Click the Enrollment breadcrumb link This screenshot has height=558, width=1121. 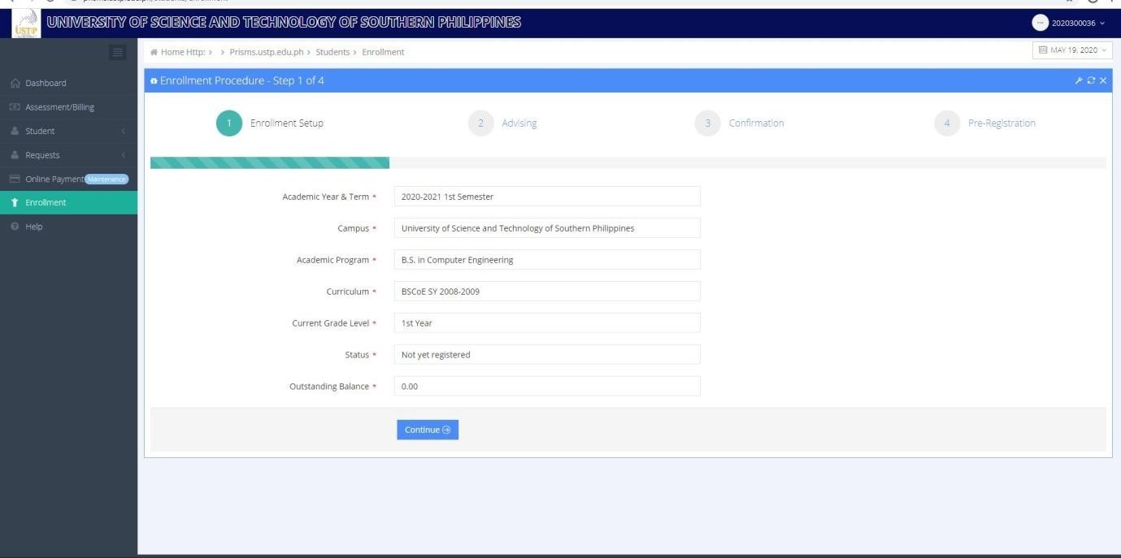[383, 52]
